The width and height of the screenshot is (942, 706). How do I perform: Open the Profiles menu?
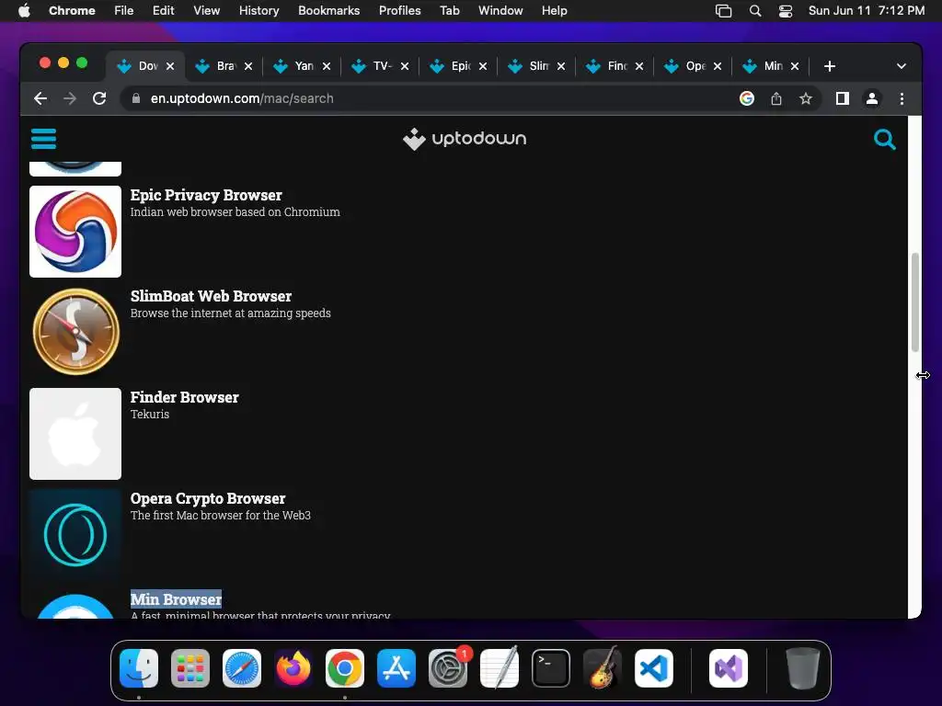point(399,11)
